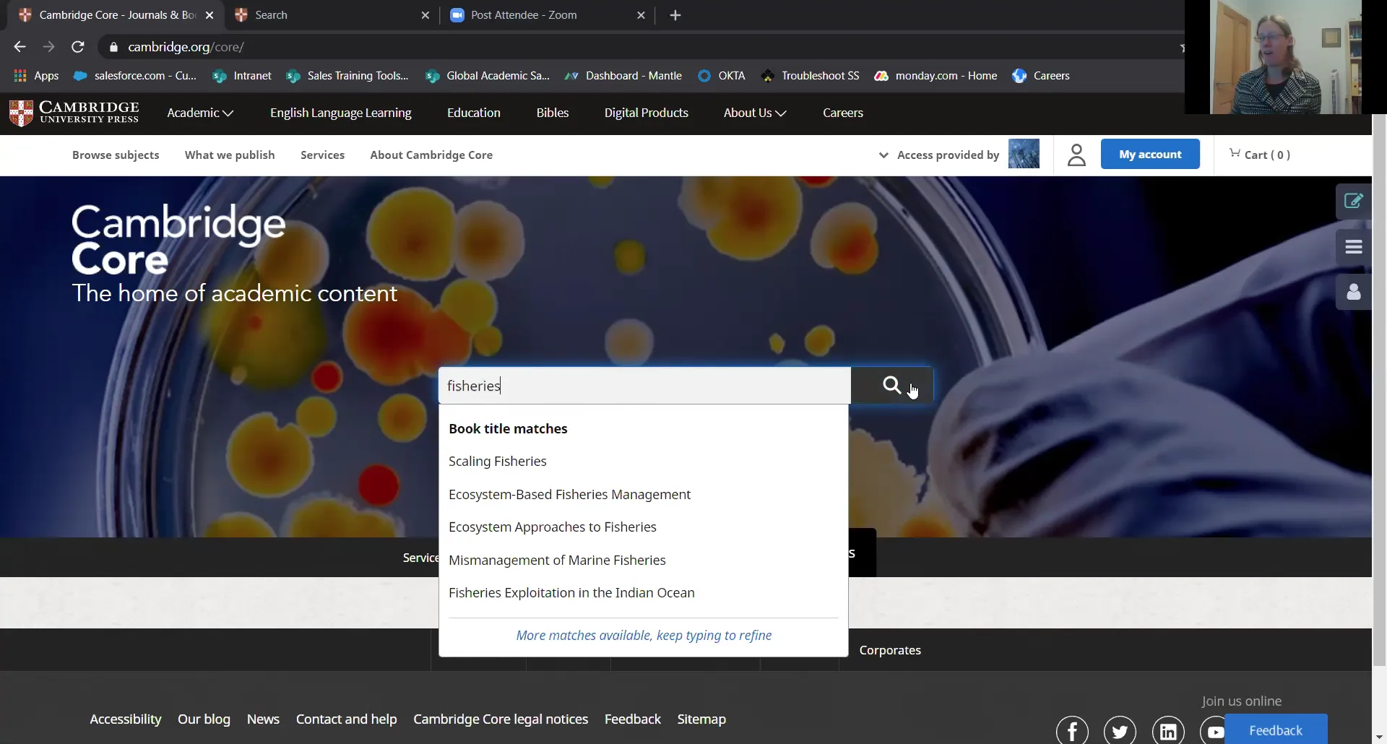The image size is (1387, 744).
Task: Close the Cambridge Core browser tab
Action: (x=209, y=15)
